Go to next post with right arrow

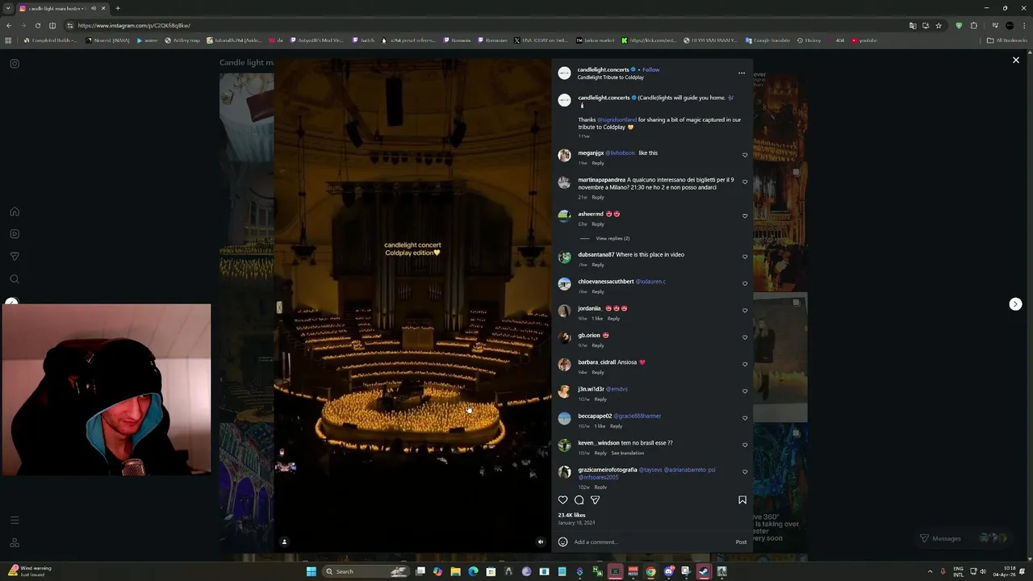pos(1015,304)
